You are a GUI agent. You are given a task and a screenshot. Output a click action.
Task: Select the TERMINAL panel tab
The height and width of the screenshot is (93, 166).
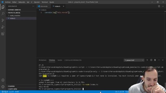point(52,60)
